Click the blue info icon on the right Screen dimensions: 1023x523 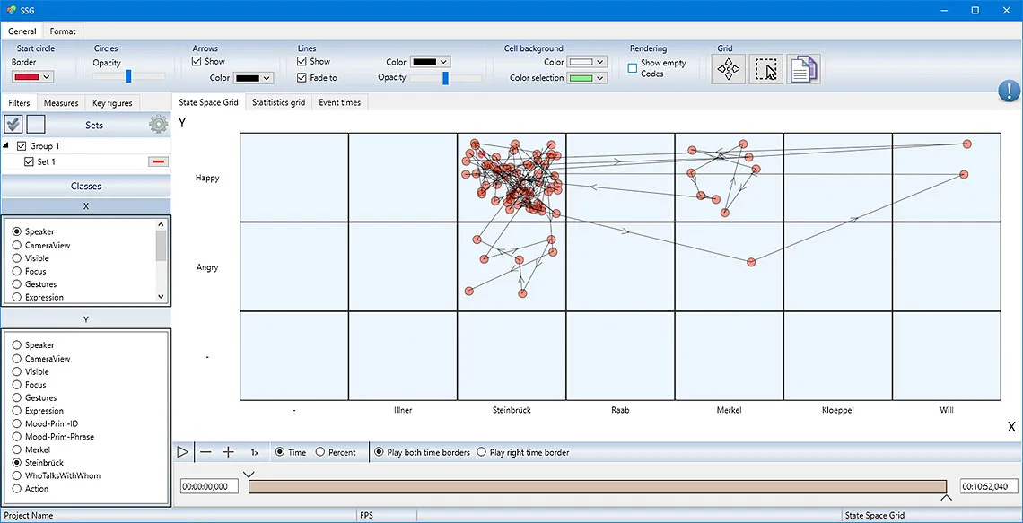click(x=1008, y=92)
